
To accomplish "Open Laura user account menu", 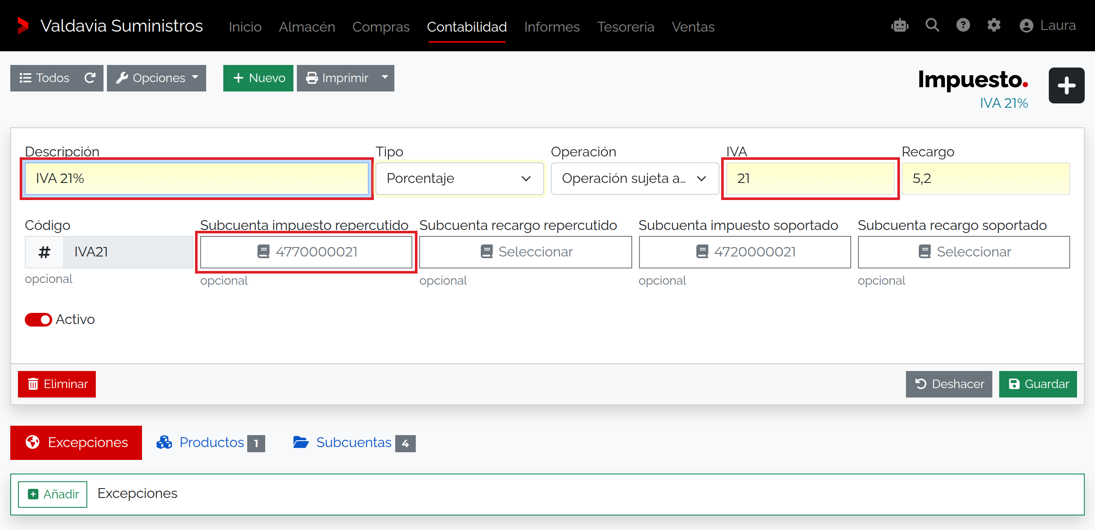I will (1048, 26).
